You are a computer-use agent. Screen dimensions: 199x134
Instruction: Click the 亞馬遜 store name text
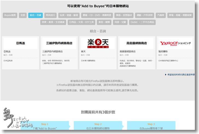click(x=7, y=51)
